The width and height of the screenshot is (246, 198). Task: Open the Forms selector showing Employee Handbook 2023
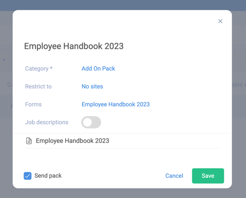[x=116, y=105]
